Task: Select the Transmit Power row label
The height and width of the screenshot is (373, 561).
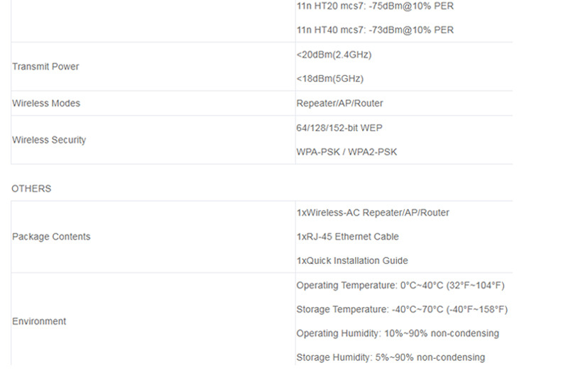Action: [x=45, y=67]
